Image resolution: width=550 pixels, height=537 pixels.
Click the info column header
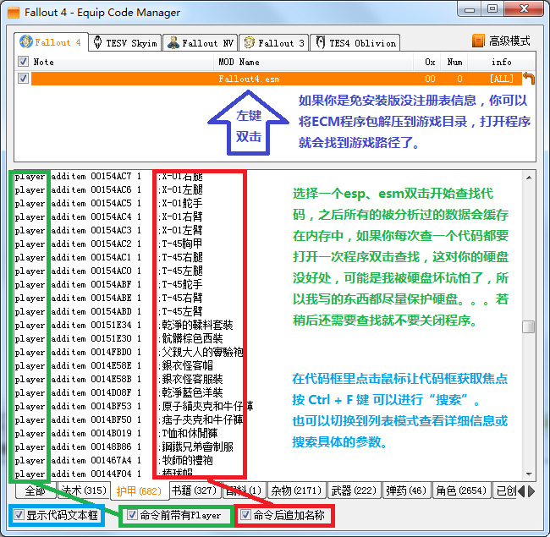(x=501, y=62)
